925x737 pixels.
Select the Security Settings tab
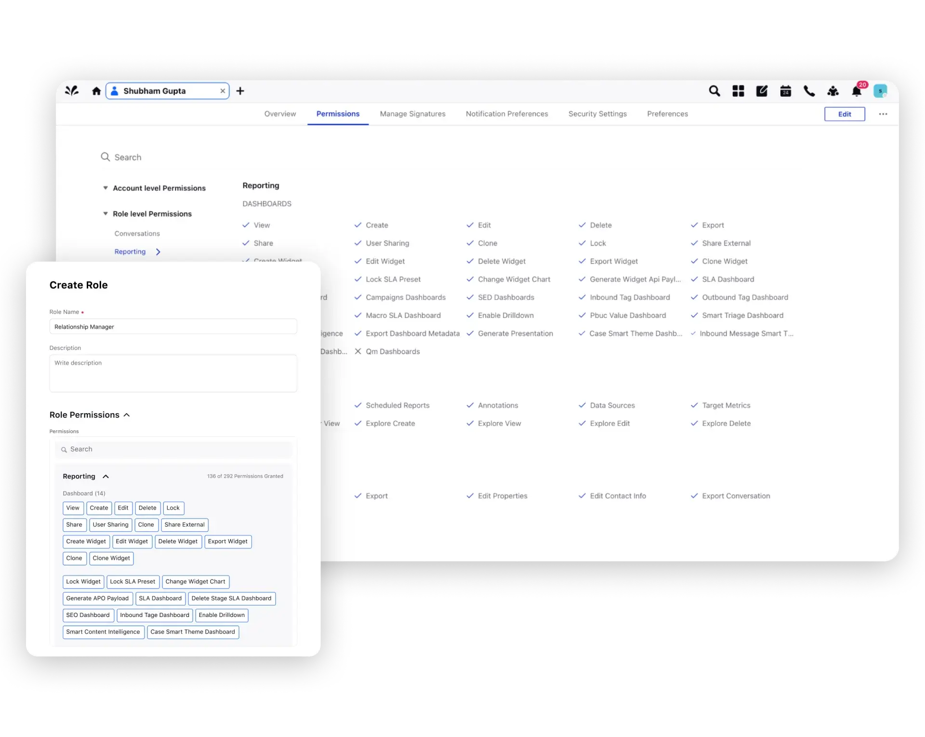click(596, 114)
